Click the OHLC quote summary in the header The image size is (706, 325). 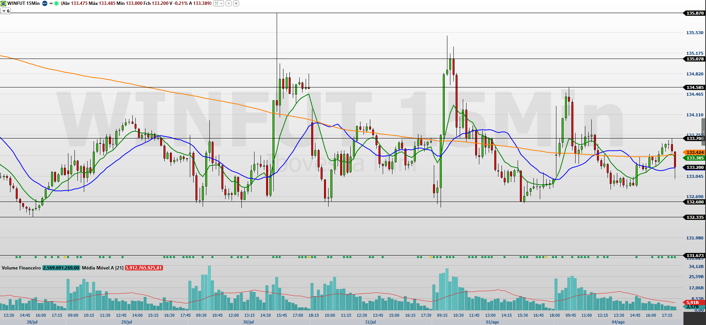click(136, 3)
